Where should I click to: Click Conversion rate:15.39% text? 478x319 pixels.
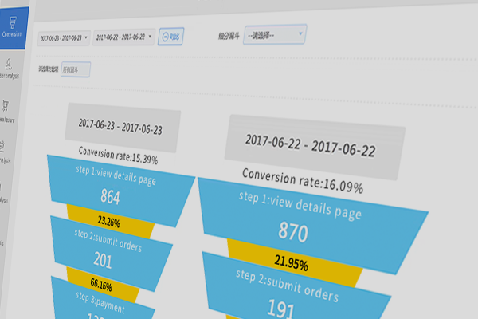click(x=118, y=156)
